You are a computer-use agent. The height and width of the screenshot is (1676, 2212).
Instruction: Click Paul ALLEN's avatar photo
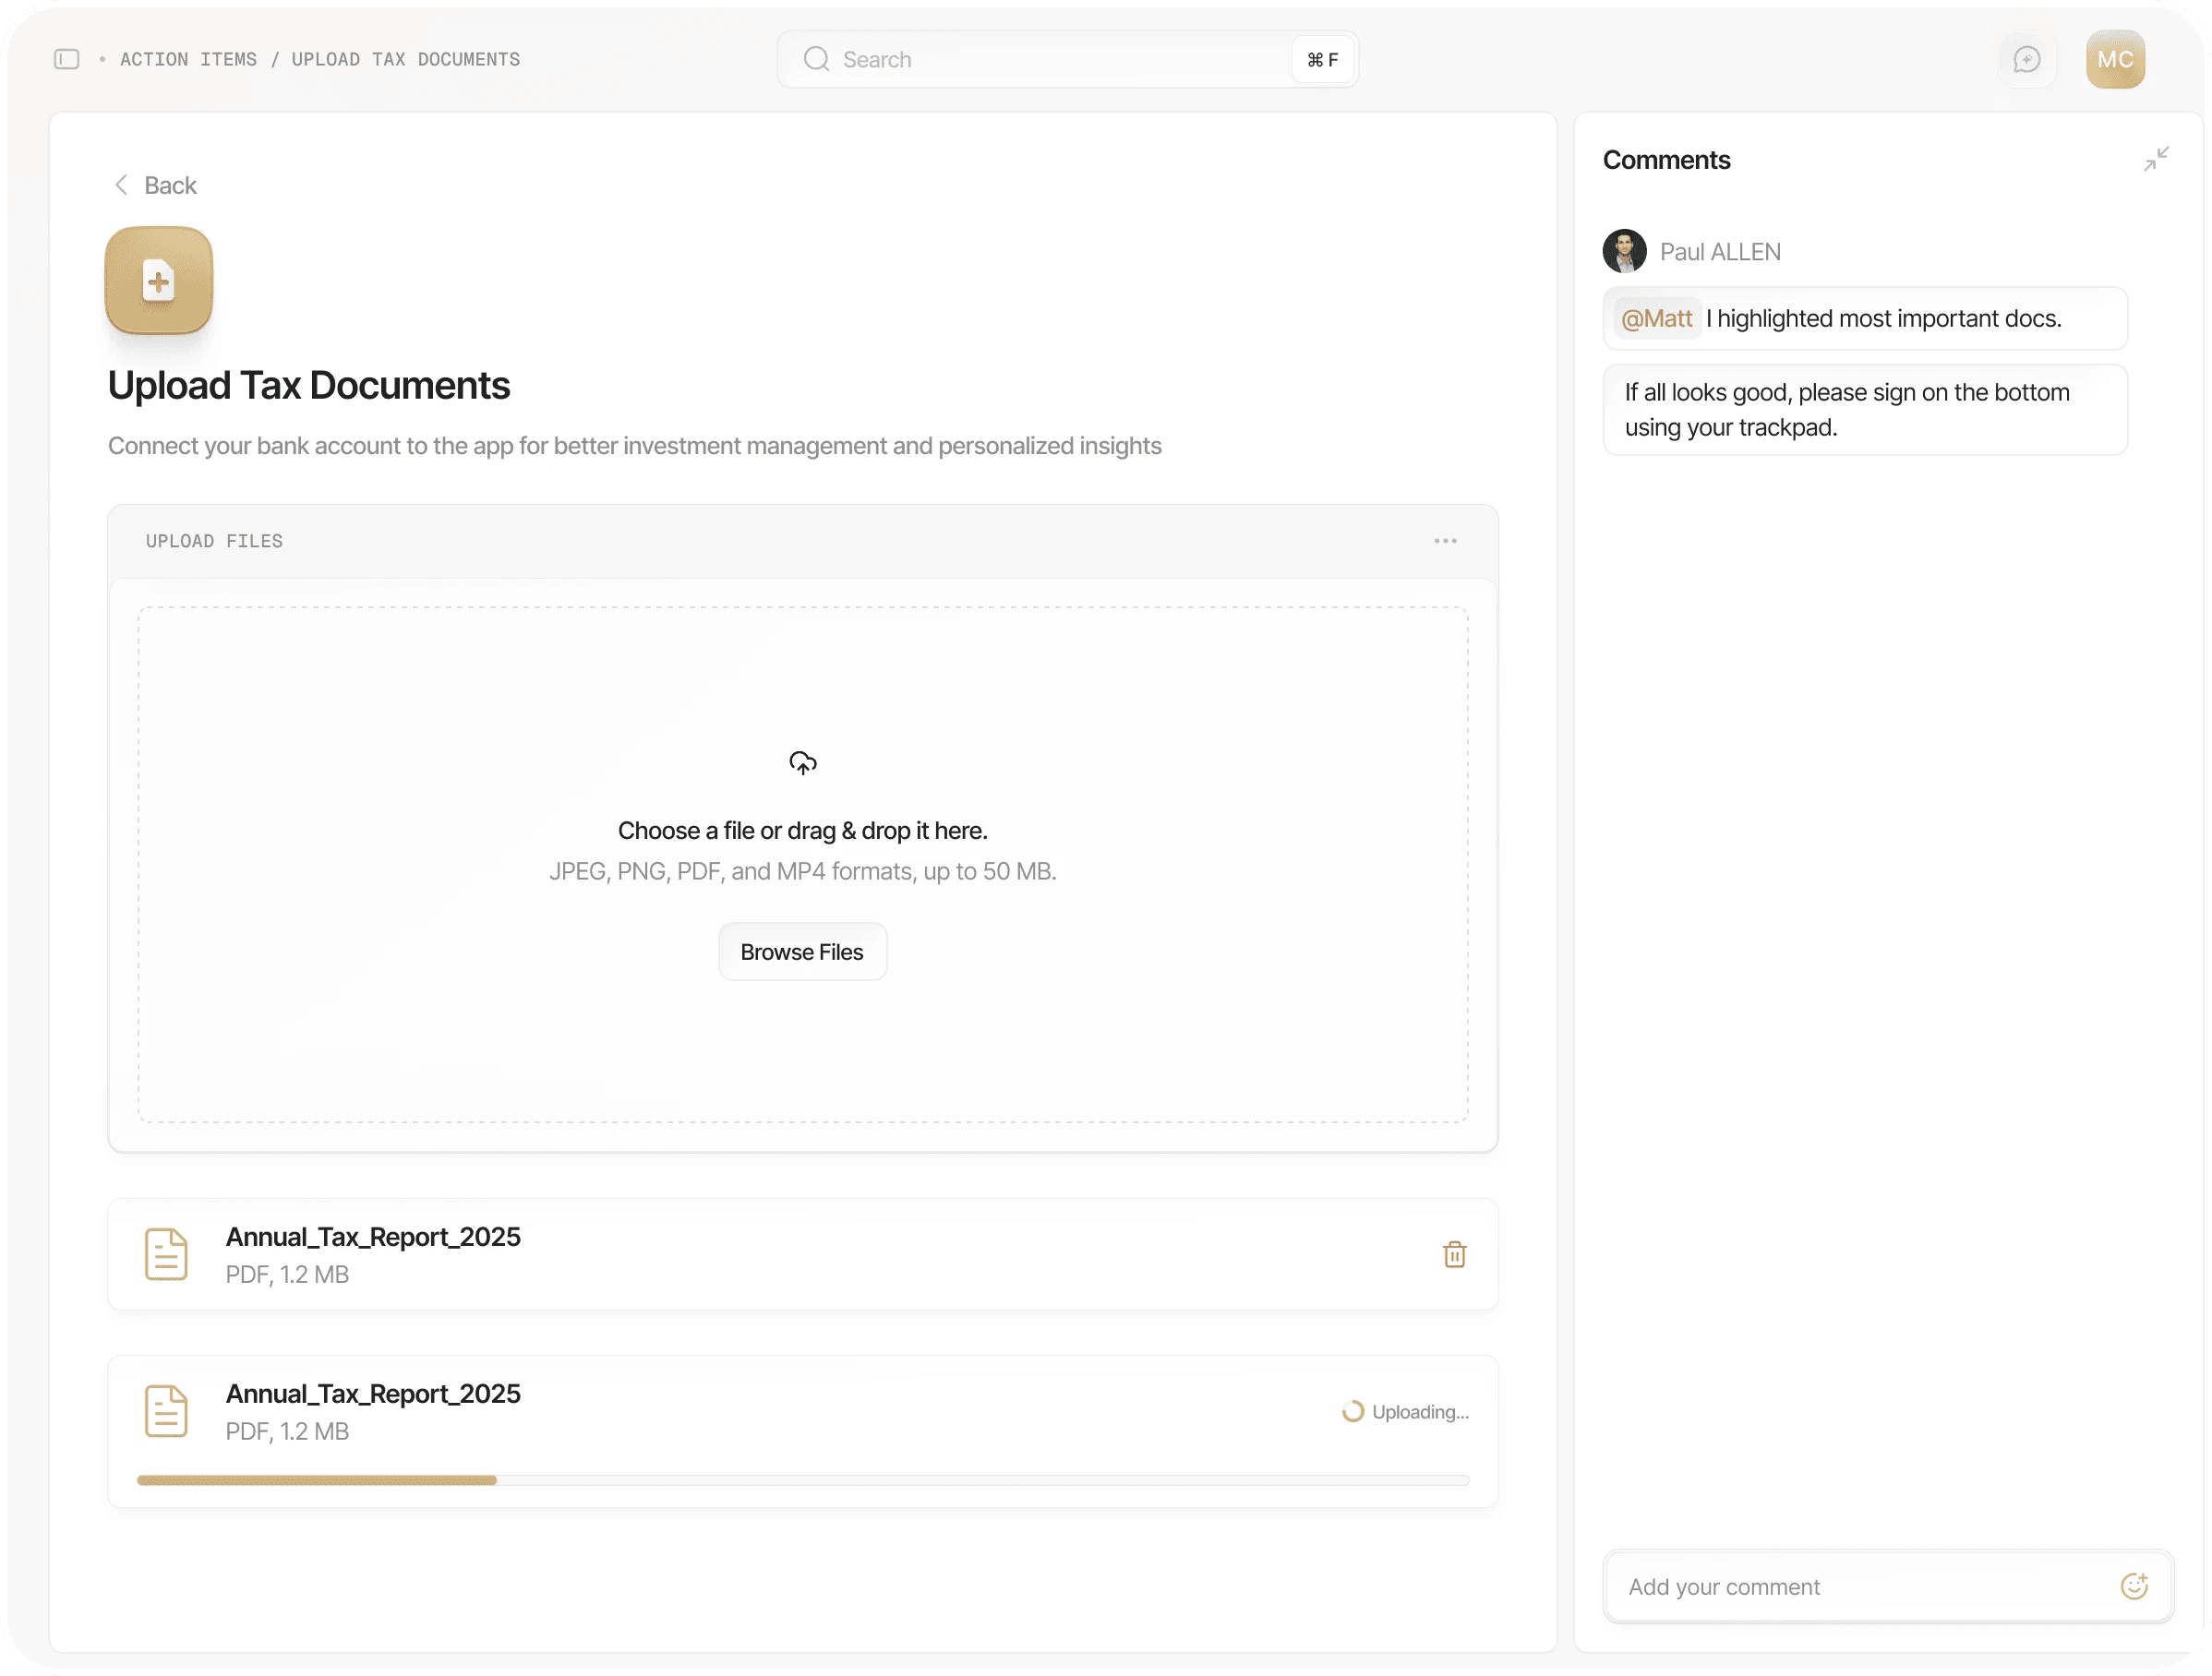click(x=1625, y=252)
